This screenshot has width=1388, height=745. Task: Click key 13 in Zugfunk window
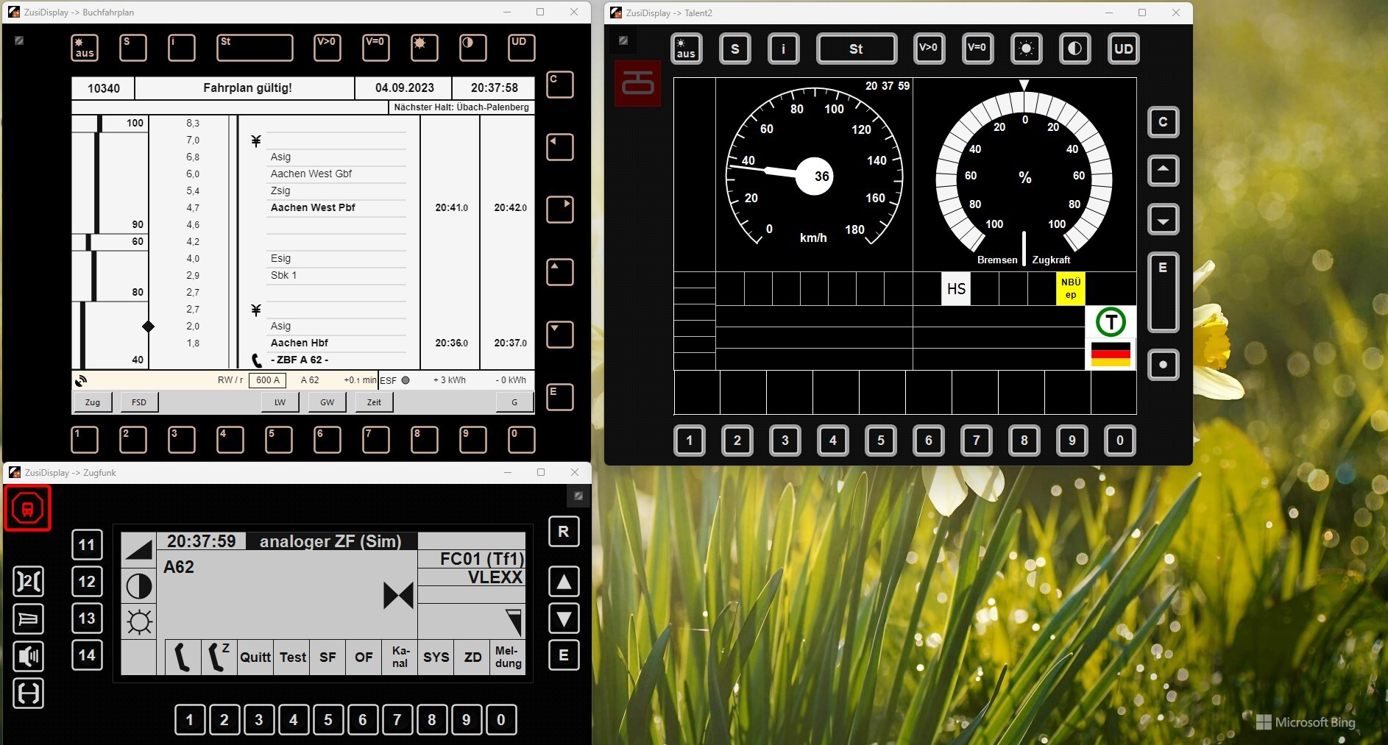click(x=87, y=619)
